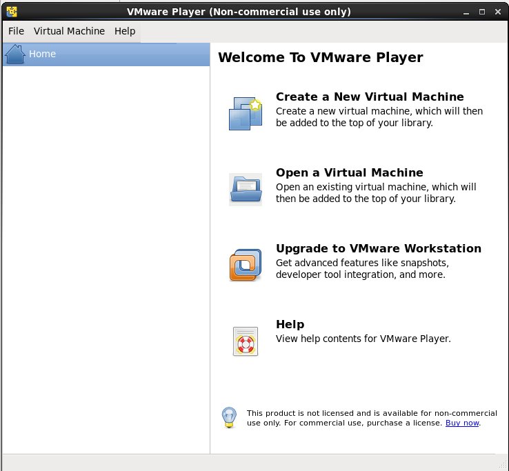The width and height of the screenshot is (509, 471).
Task: Close the VMware Player window
Action: click(498, 12)
